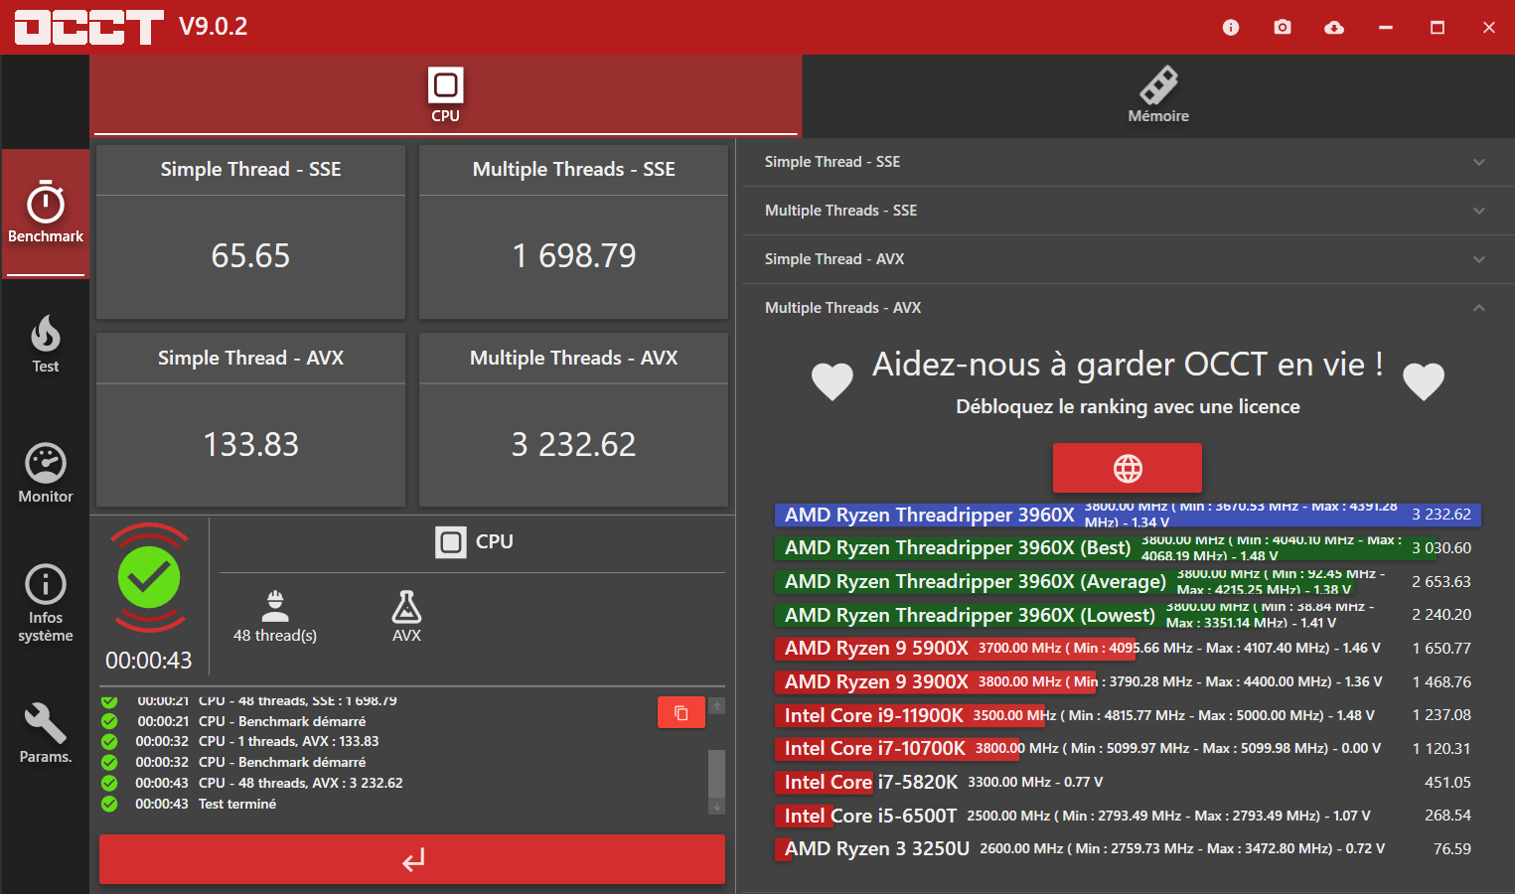Take a screenshot with camera icon
The width and height of the screenshot is (1515, 894).
pos(1283,28)
